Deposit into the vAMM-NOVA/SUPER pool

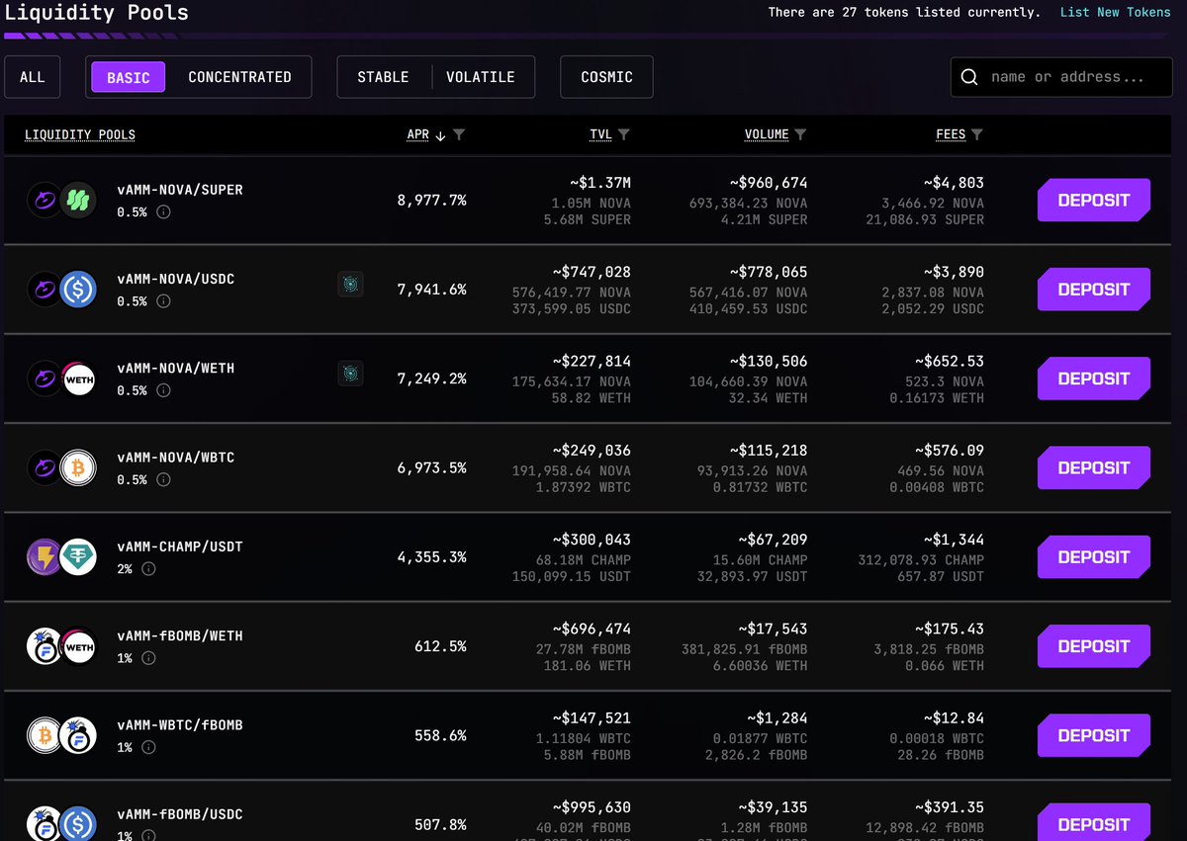coord(1094,201)
